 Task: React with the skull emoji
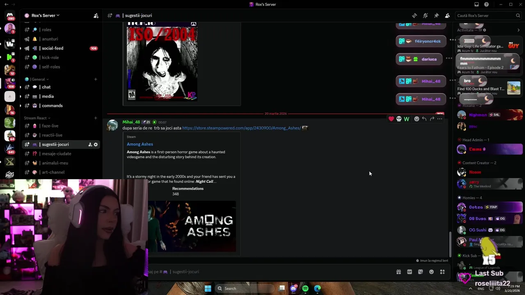(399, 119)
